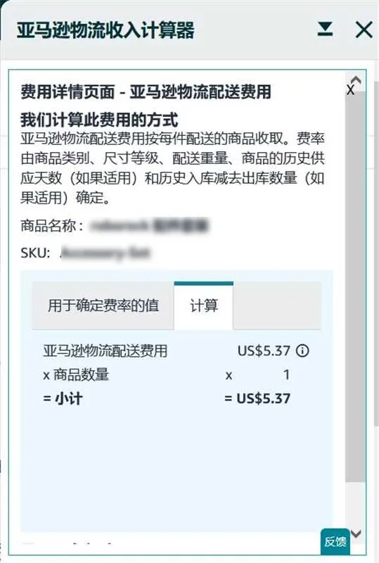Open the 反馈 feedback button
Screen dimensions: 379x563
335,541
